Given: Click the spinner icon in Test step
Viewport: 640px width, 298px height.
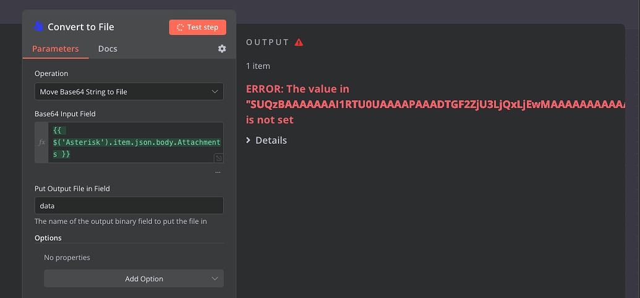Looking at the screenshot, I should point(180,27).
